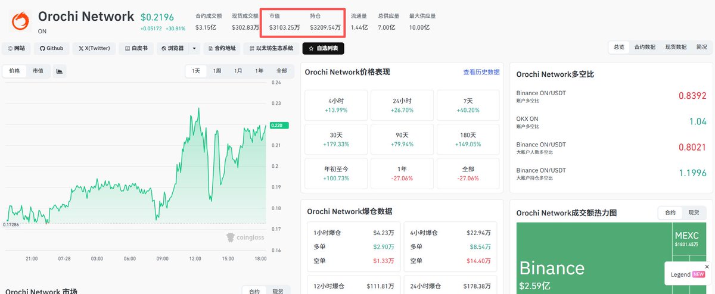Click the 浏览器 explorer button
This screenshot has height=294, width=715.
(173, 48)
